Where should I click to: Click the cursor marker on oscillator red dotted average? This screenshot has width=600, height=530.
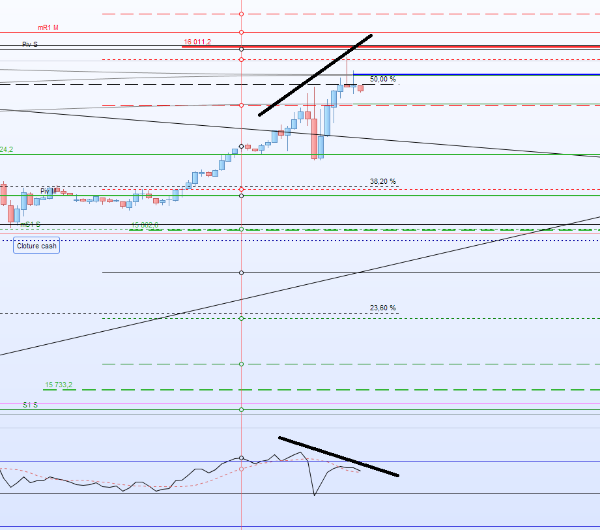241,469
